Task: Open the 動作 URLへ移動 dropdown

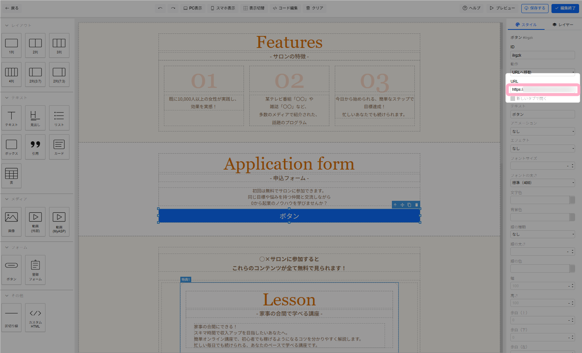Action: tap(542, 72)
